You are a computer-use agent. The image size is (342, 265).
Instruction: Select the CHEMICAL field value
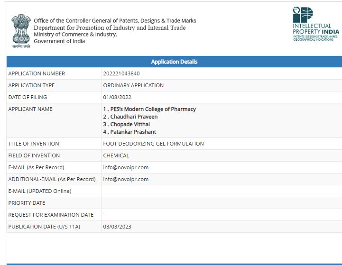click(x=116, y=155)
